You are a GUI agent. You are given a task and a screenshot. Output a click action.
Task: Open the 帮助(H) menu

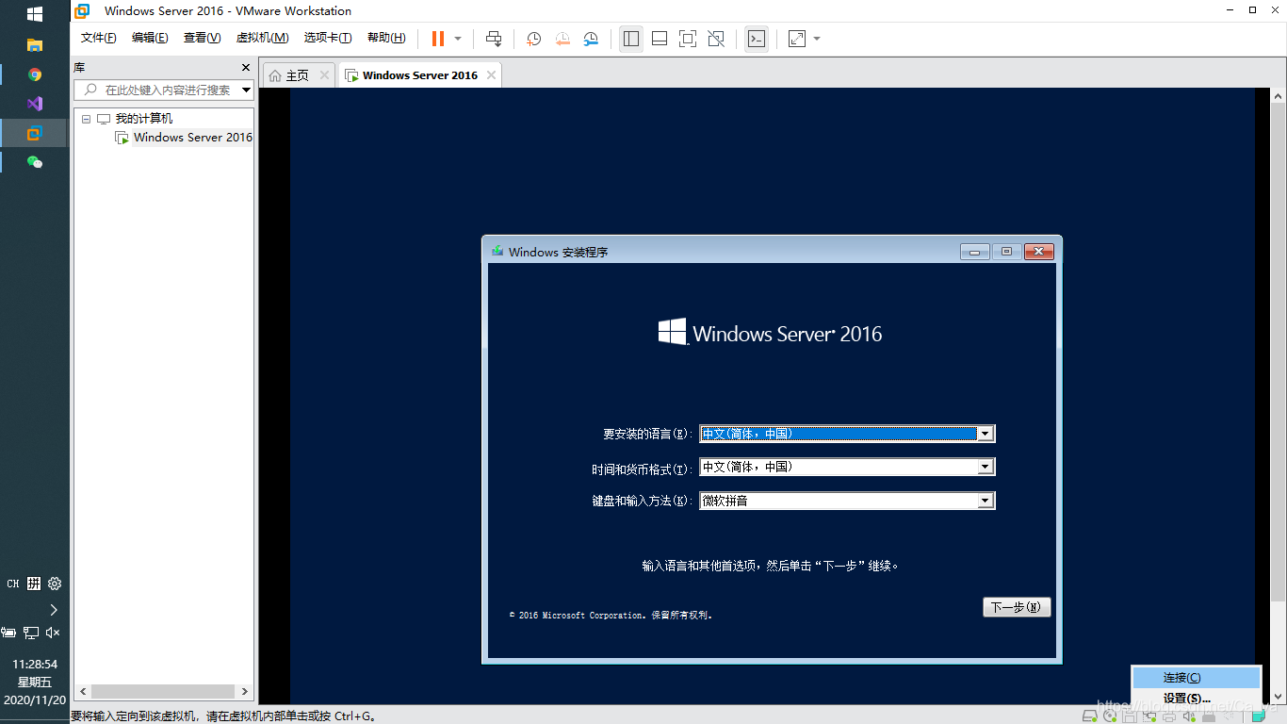click(386, 38)
